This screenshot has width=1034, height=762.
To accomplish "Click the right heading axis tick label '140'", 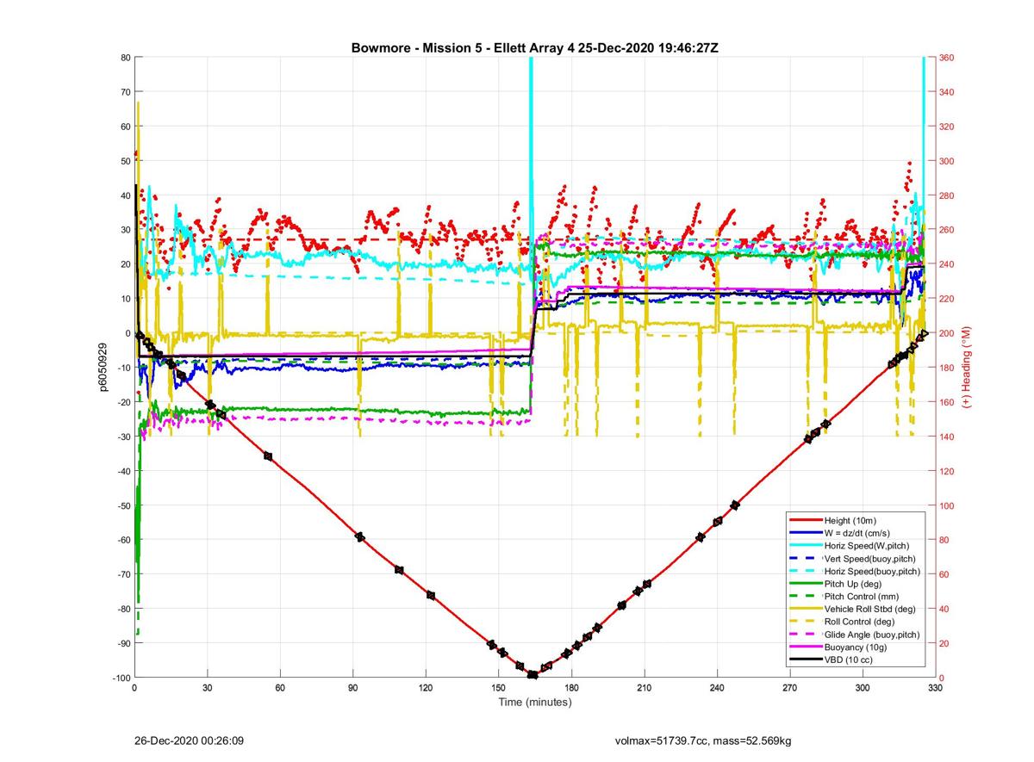I will tap(947, 437).
